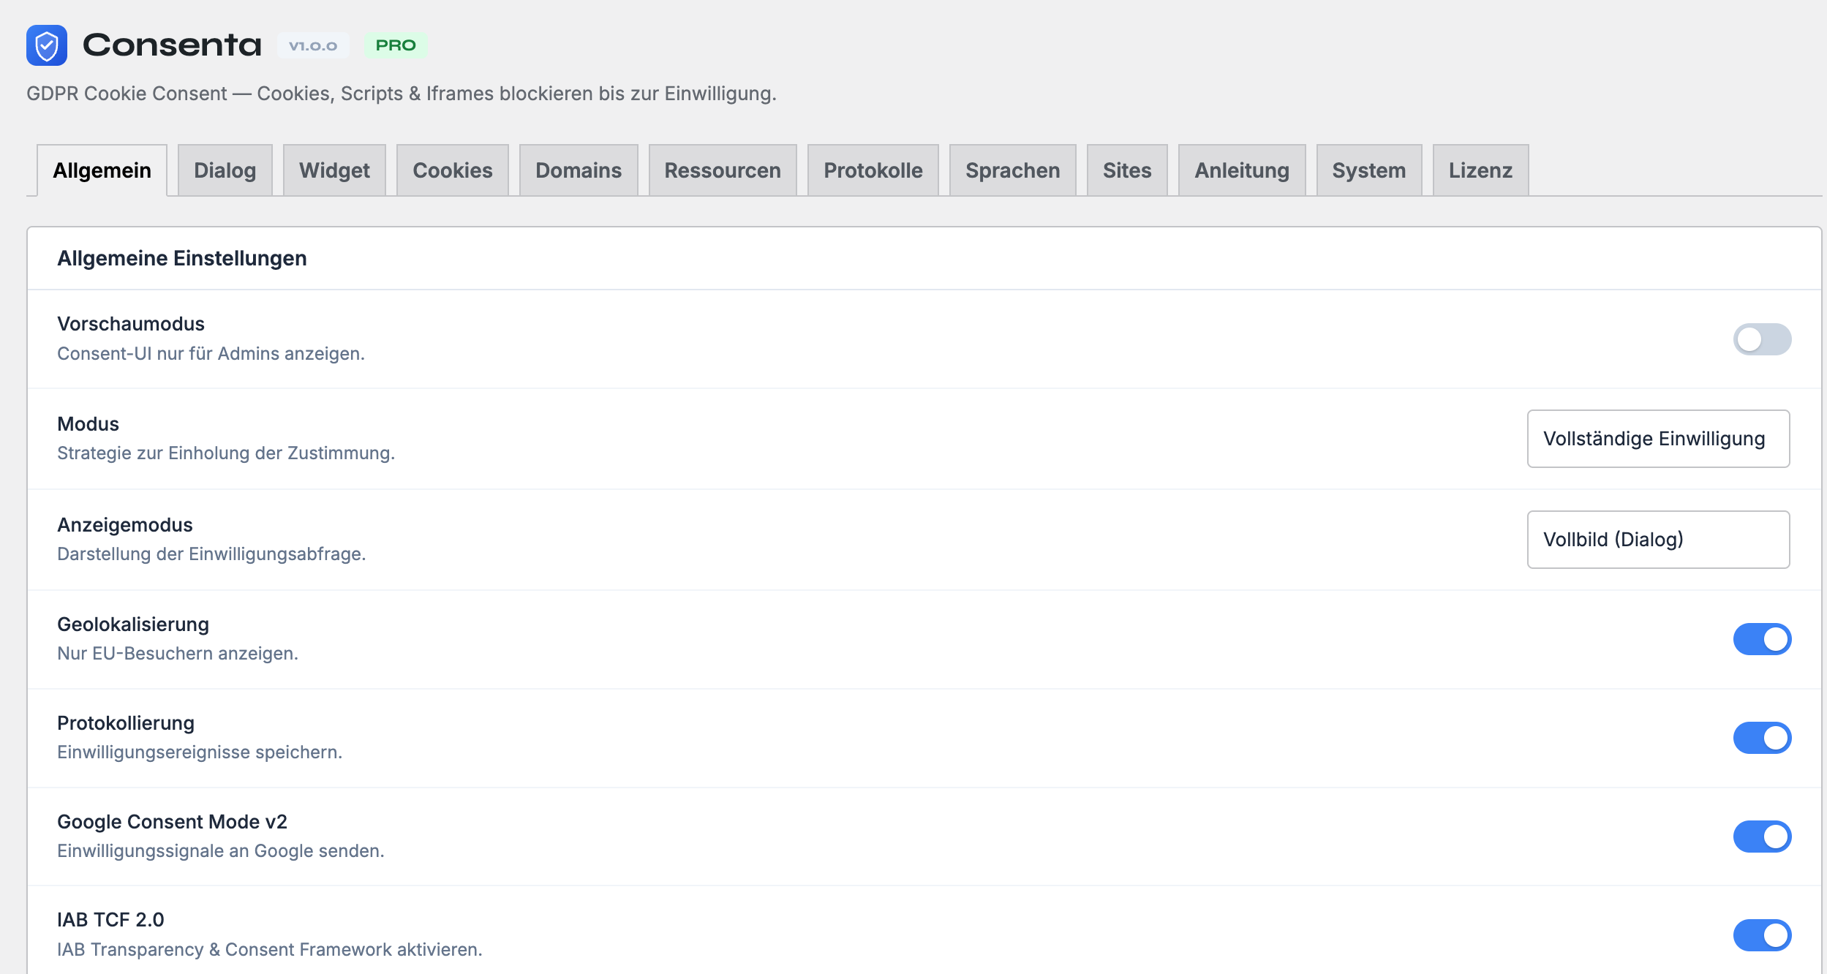Click the Consenta shield logo icon
Screen dimensions: 1827x974
pos(45,45)
